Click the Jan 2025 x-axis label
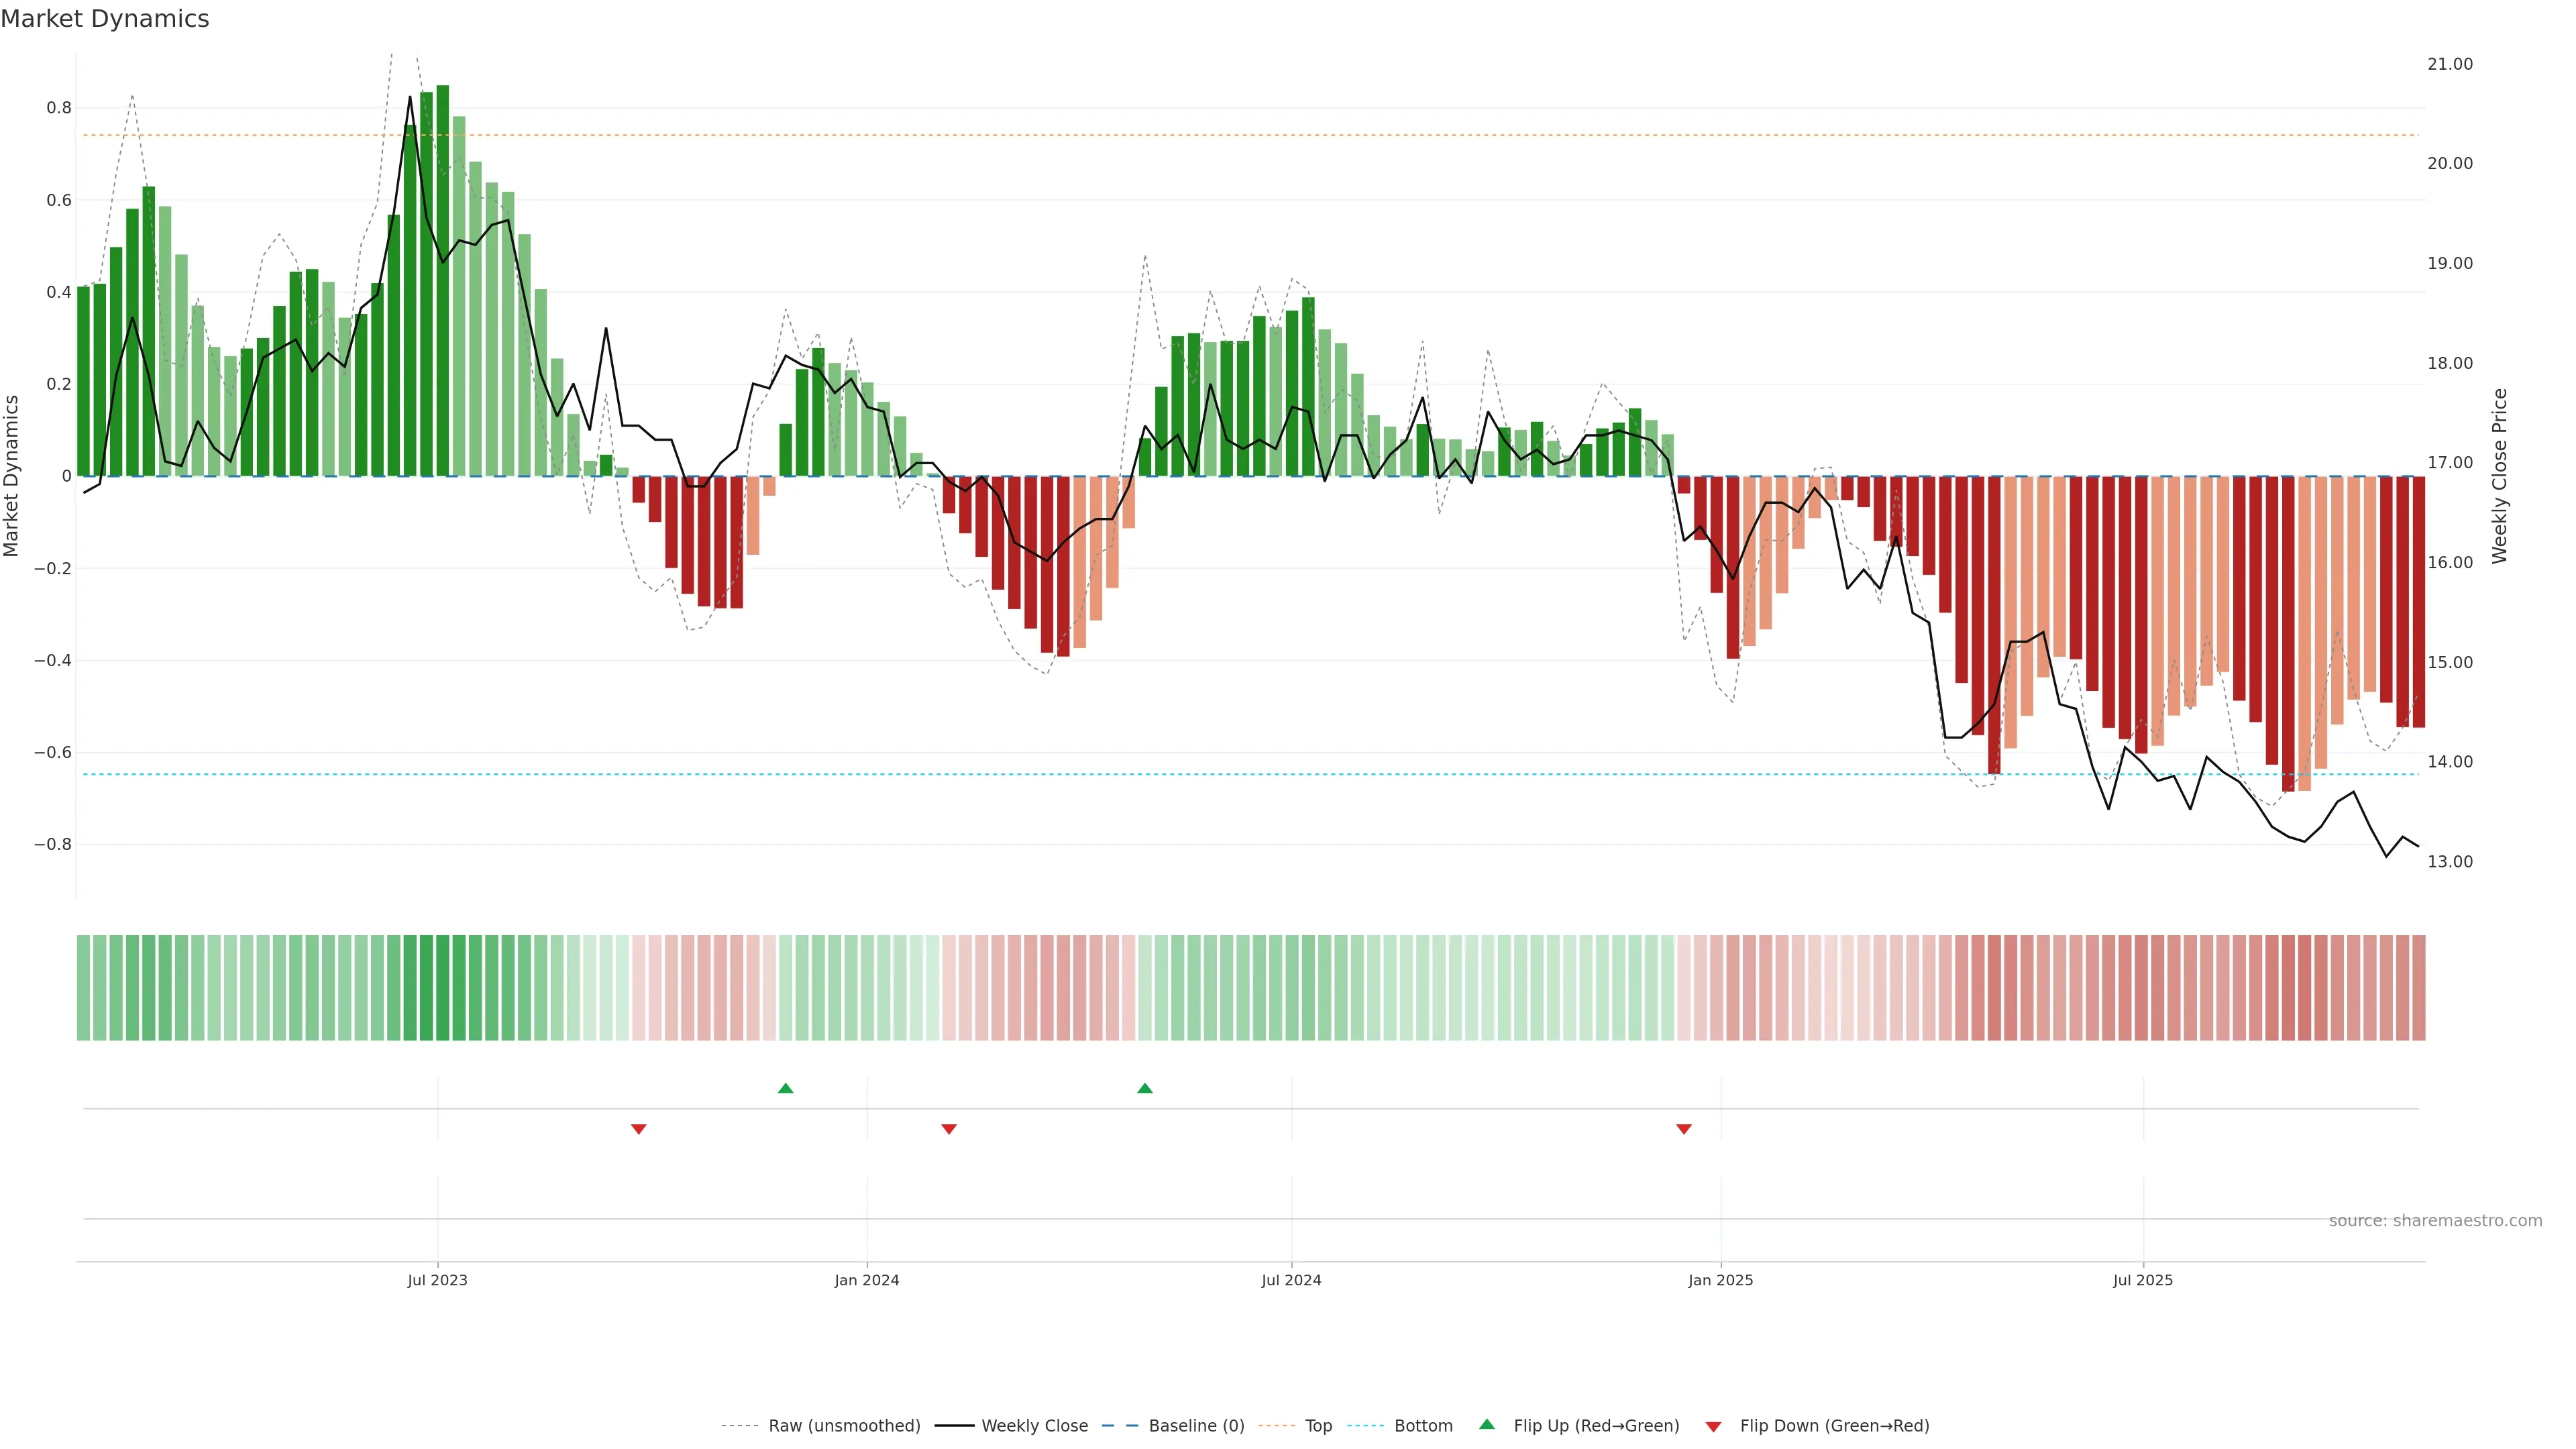The image size is (2576, 1449). pos(1720,1280)
